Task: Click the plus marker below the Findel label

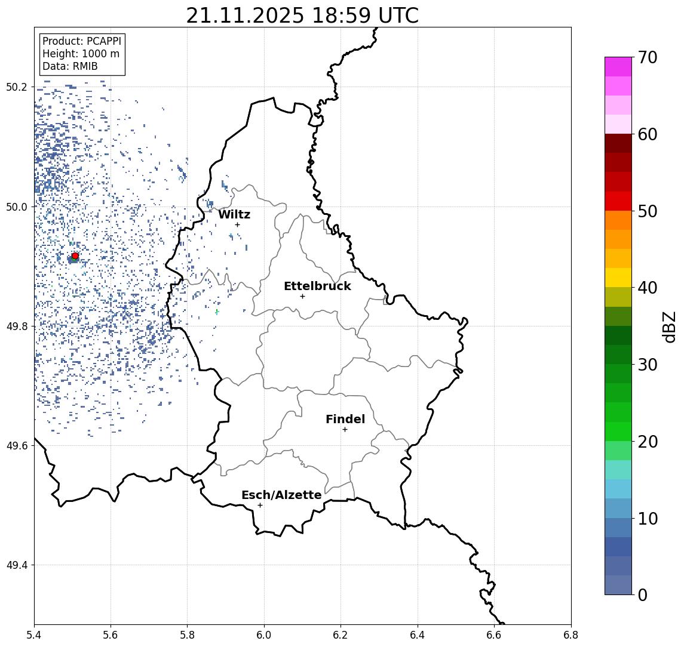Action: click(x=345, y=430)
